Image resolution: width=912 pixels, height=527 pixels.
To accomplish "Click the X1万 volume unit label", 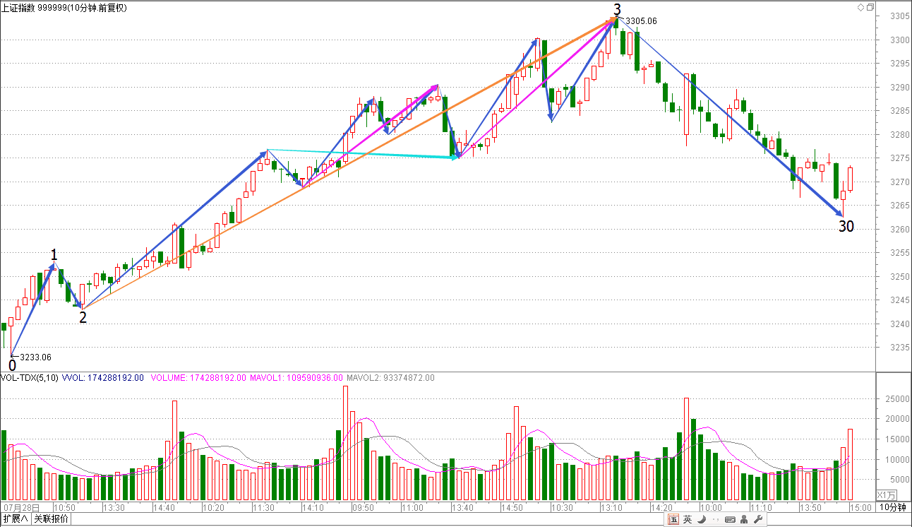I will [x=887, y=495].
